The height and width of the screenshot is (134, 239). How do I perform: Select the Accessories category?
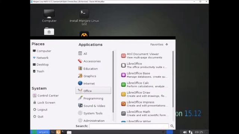[93, 61]
